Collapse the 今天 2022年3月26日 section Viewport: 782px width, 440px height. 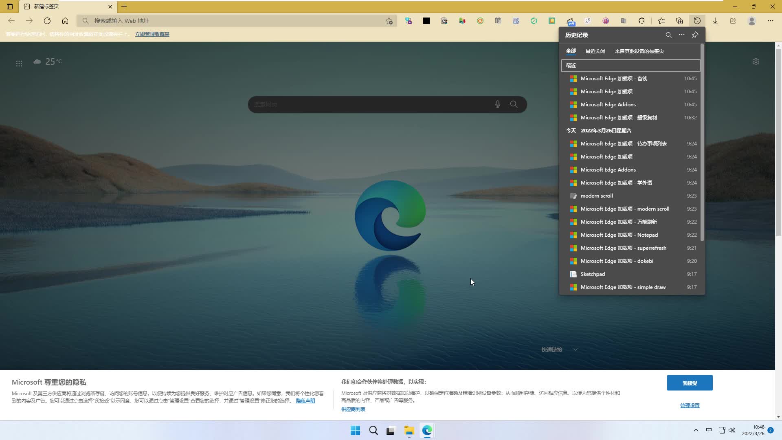[x=631, y=131]
